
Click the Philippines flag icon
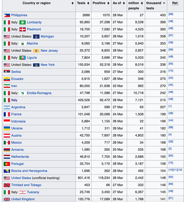(7, 15)
